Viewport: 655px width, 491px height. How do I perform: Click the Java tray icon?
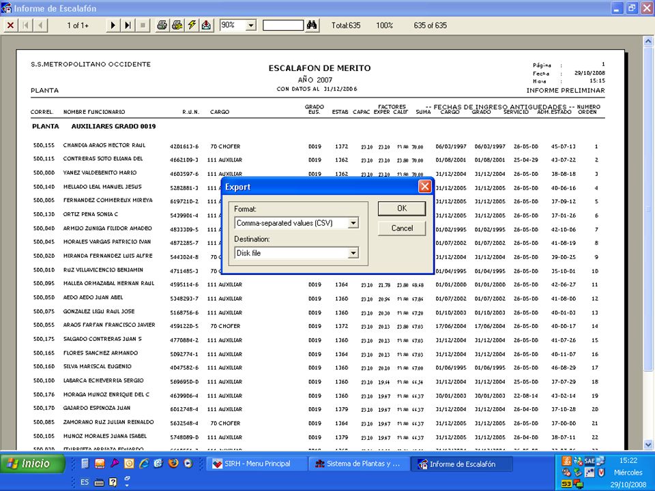(567, 461)
